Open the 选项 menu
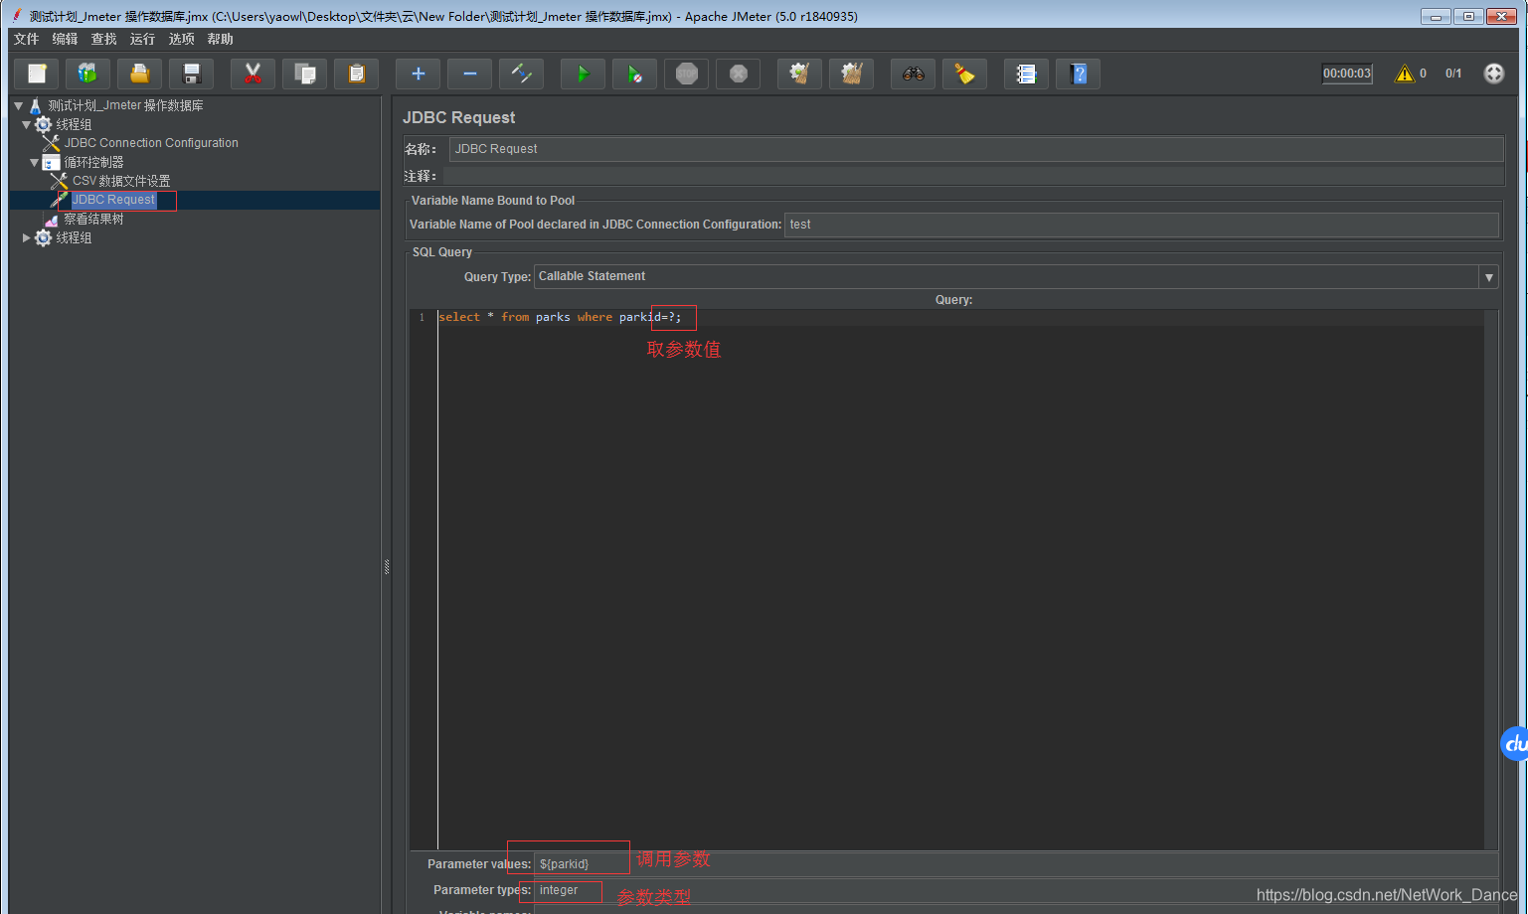Viewport: 1528px width, 914px height. (182, 39)
